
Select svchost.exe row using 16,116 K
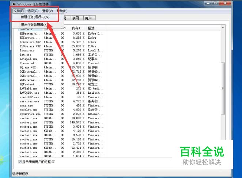[62, 139]
